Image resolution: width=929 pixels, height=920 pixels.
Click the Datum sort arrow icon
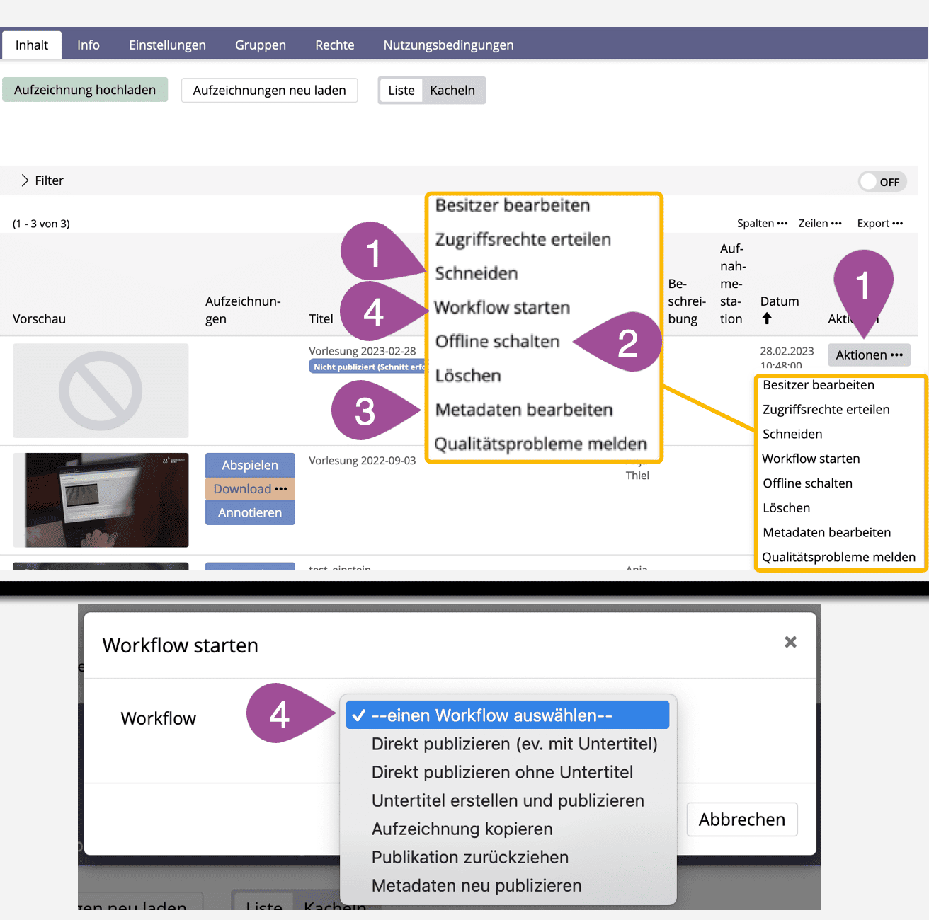click(767, 318)
